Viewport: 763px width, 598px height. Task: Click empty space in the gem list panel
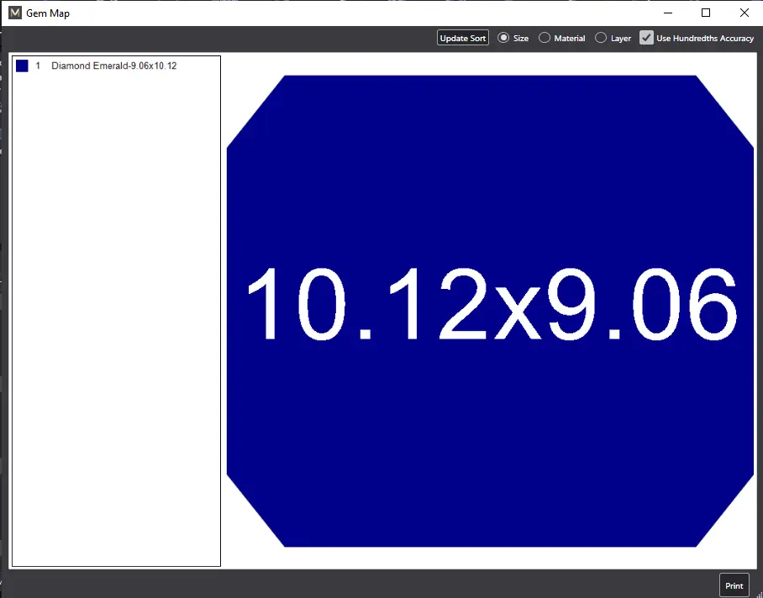coord(116,336)
